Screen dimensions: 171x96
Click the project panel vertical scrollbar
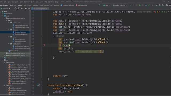pyautogui.click(x=30, y=40)
